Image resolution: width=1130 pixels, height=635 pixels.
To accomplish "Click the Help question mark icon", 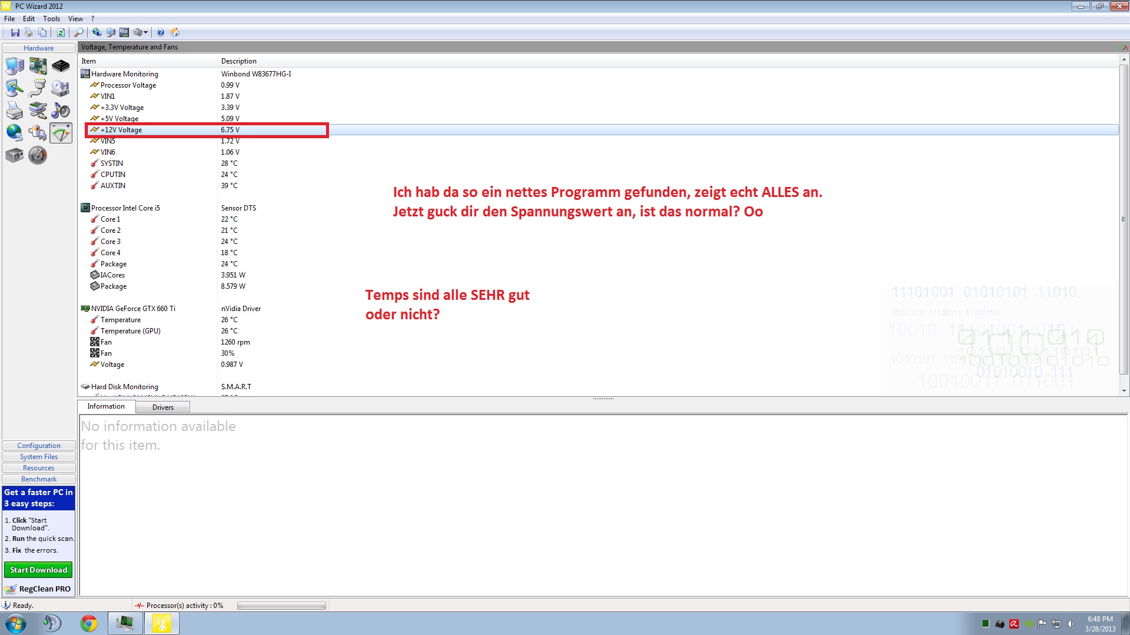I will coord(160,32).
